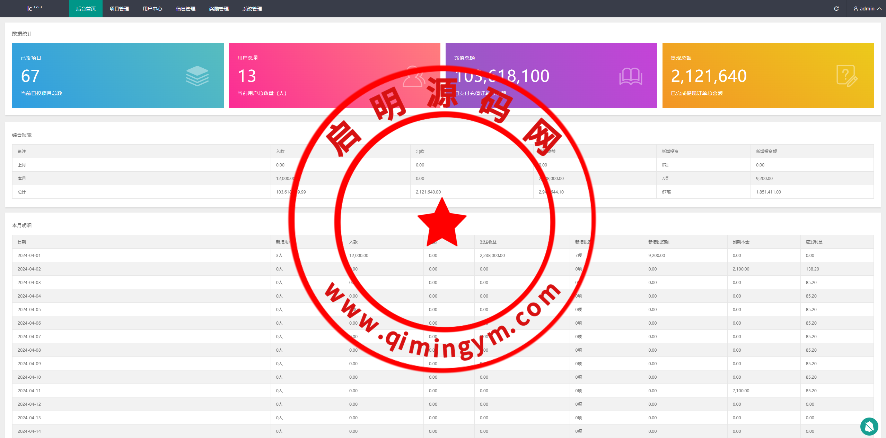
Task: Open the 用户中心 menu
Action: [152, 9]
